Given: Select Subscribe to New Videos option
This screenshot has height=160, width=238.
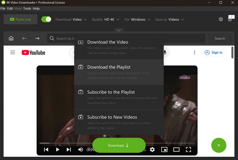Looking at the screenshot, I should (119, 122).
